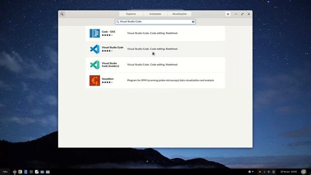Open the Gwyddion title
Screen dimensions: 311x175
coord(108,79)
